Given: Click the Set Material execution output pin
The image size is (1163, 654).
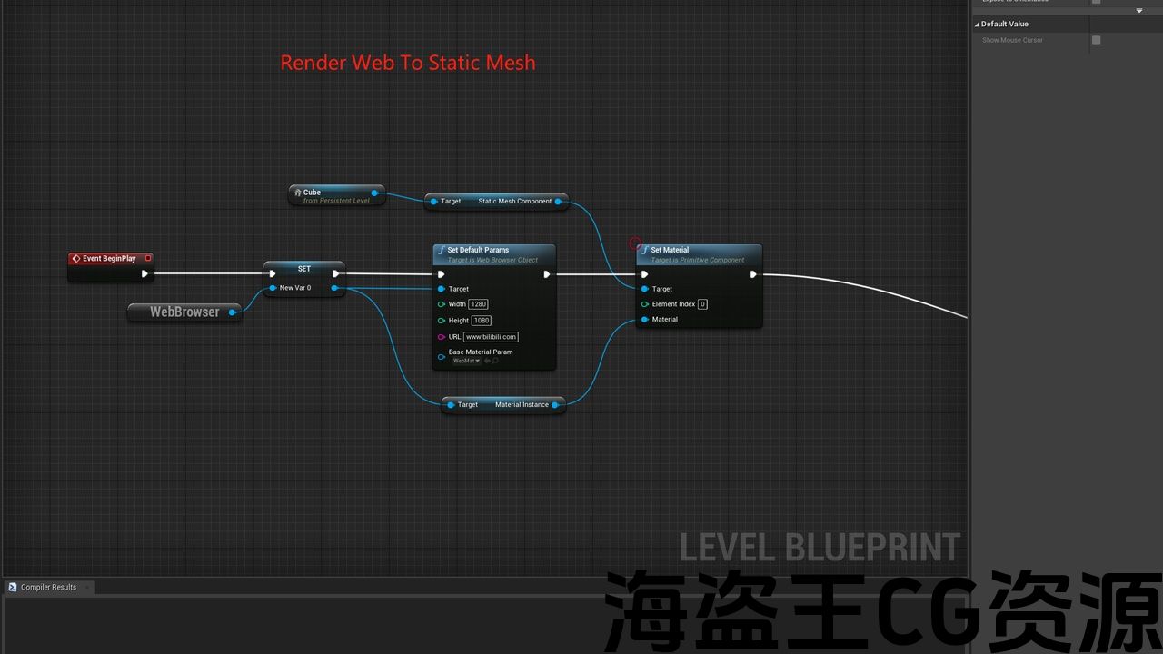Looking at the screenshot, I should tap(753, 274).
